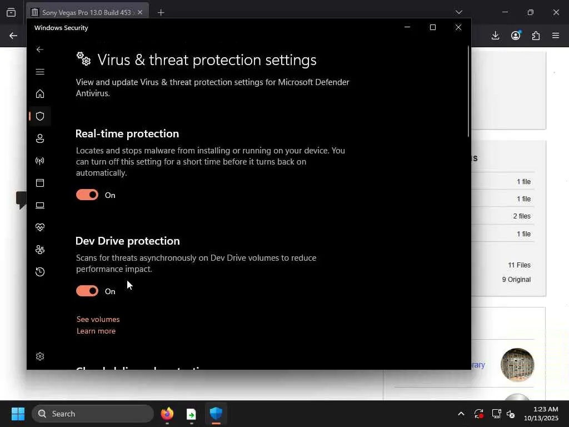Image resolution: width=569 pixels, height=427 pixels.
Task: Turn off Dev Drive protection toggle
Action: [87, 291]
